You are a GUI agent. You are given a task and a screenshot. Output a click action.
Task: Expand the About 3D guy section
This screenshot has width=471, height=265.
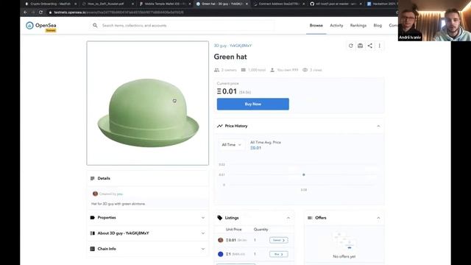click(x=148, y=233)
